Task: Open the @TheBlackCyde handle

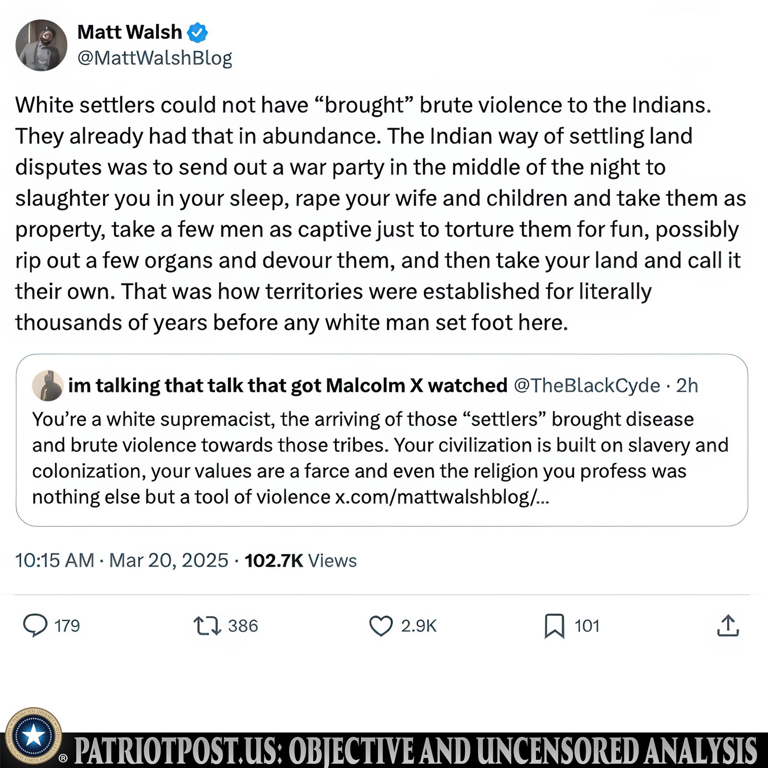Action: 587,385
